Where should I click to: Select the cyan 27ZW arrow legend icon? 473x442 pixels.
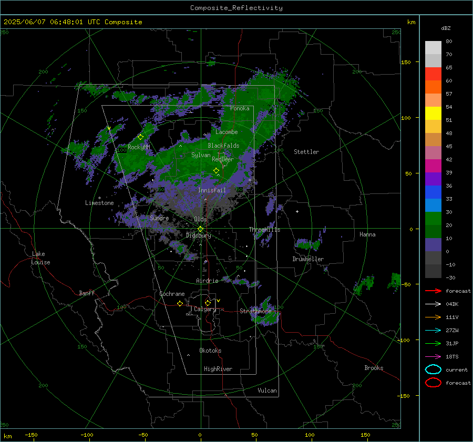pyautogui.click(x=433, y=331)
